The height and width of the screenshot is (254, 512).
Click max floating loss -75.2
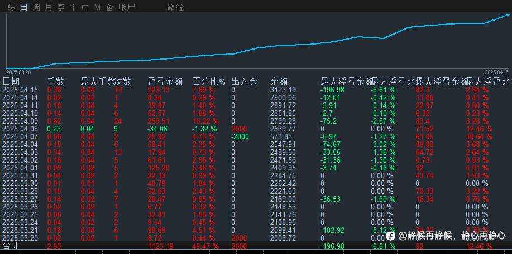click(x=329, y=121)
